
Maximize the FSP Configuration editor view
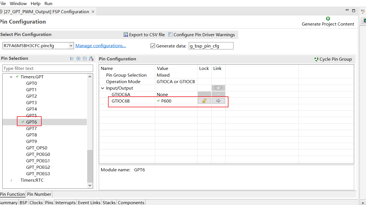354,11
